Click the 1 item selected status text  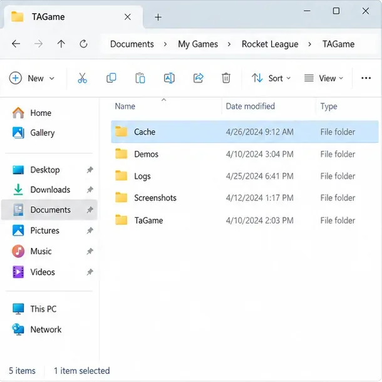pyautogui.click(x=81, y=371)
